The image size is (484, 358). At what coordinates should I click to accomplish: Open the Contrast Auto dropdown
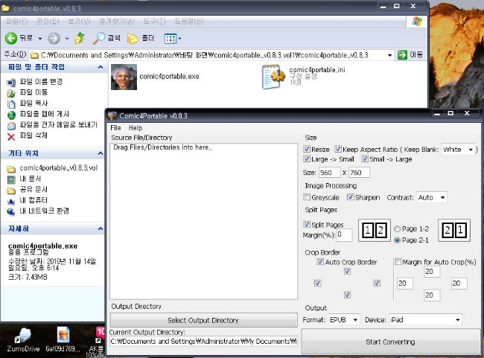click(x=432, y=197)
